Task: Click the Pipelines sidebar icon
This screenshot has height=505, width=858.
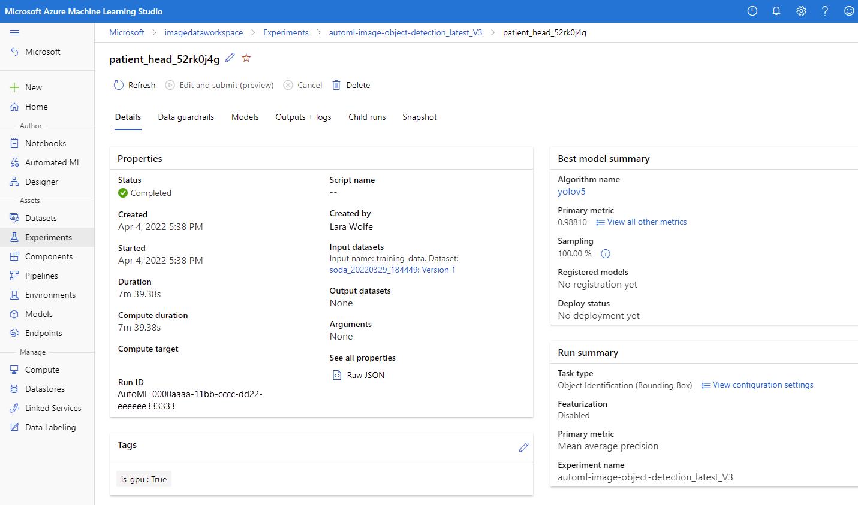Action: [14, 276]
